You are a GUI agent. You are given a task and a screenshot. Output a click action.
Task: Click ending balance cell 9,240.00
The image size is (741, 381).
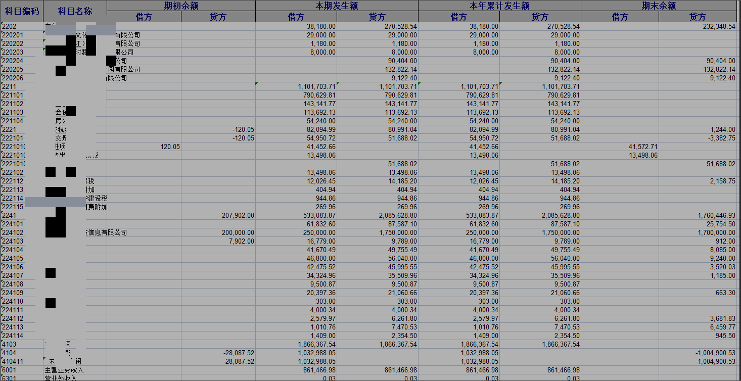coord(698,258)
